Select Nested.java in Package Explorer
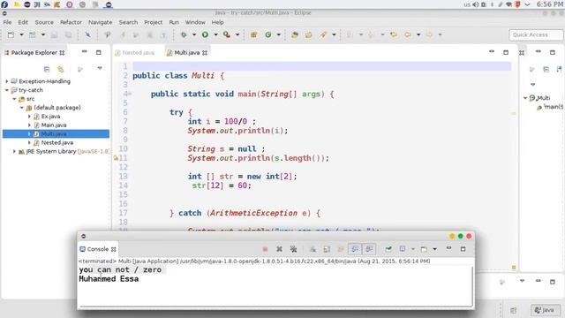Screen dimensions: 565x318 point(56,142)
